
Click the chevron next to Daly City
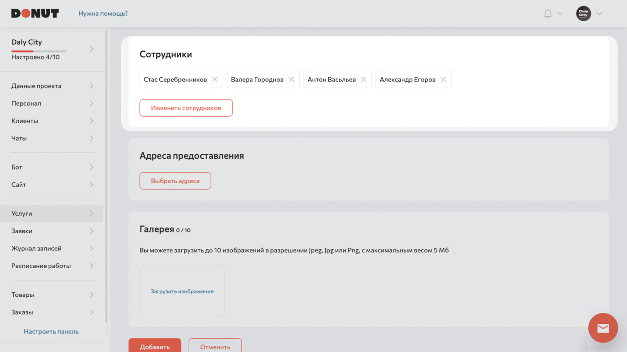[91, 49]
